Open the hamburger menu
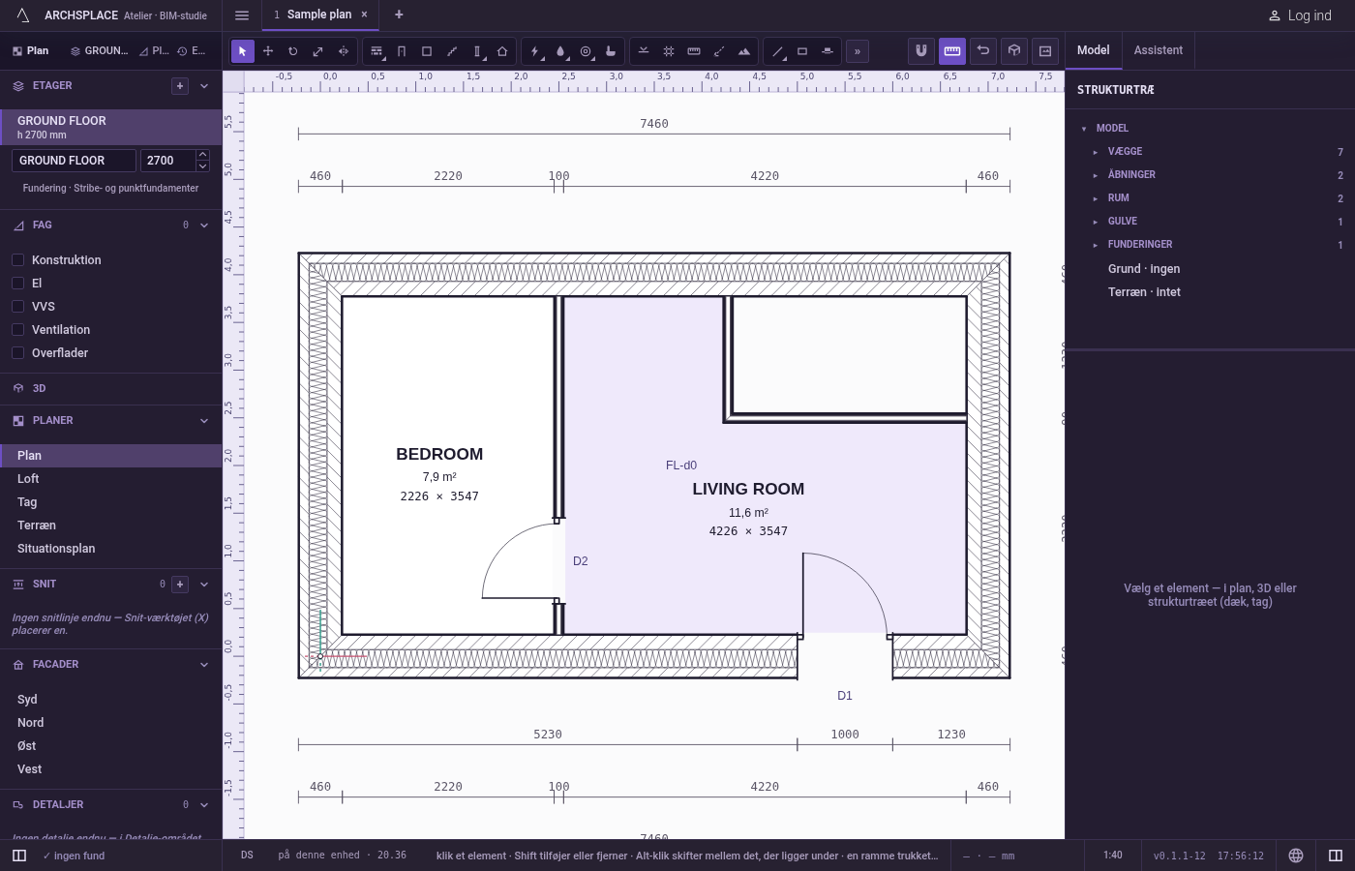The width and height of the screenshot is (1355, 871). [242, 15]
